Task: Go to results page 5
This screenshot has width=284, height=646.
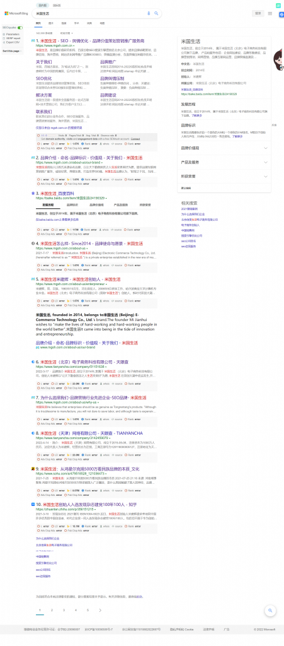Action: (88, 610)
